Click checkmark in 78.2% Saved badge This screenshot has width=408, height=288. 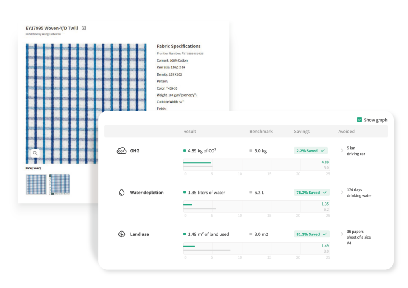click(x=325, y=193)
